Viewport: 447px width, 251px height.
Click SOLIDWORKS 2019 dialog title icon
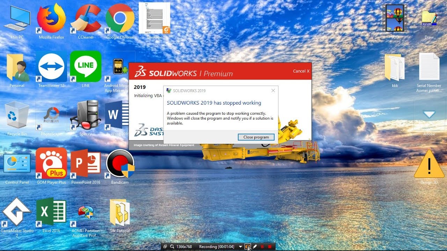pos(169,91)
